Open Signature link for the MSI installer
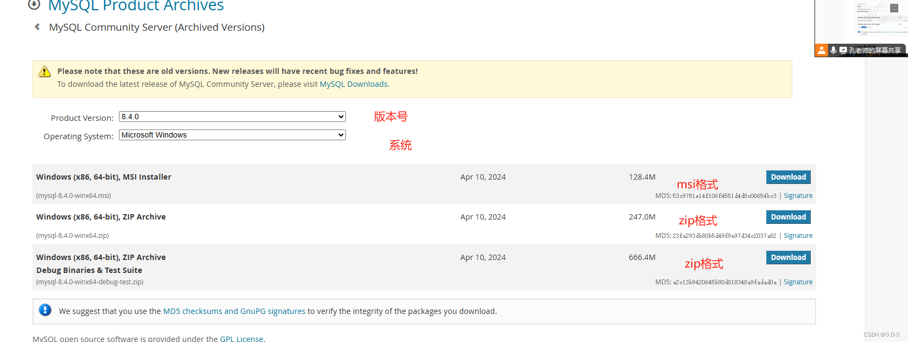Viewport: 908px width, 342px height. 798,196
